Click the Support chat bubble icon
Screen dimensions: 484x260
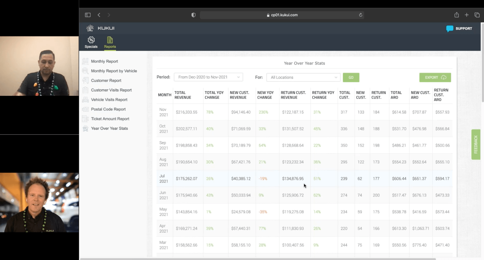pyautogui.click(x=450, y=29)
